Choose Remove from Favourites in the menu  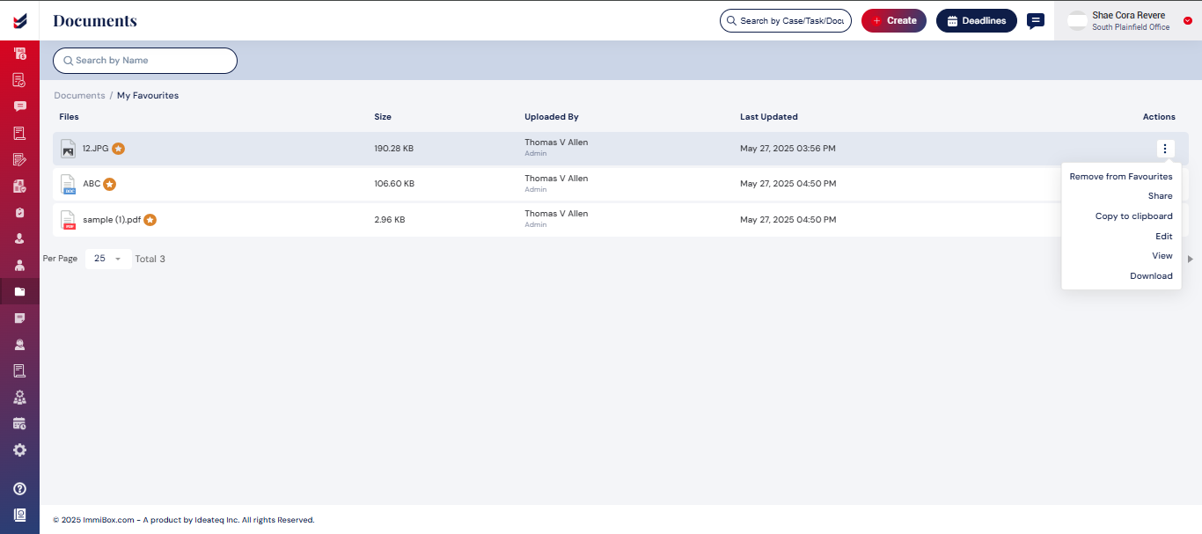click(x=1121, y=177)
